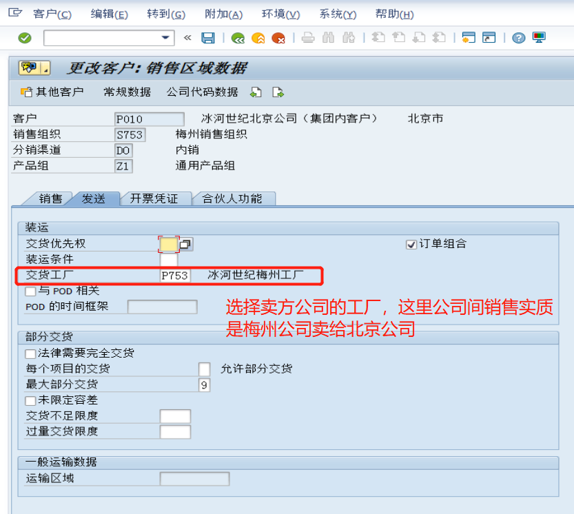
Task: Open the command field dropdown arrow
Action: 165,38
